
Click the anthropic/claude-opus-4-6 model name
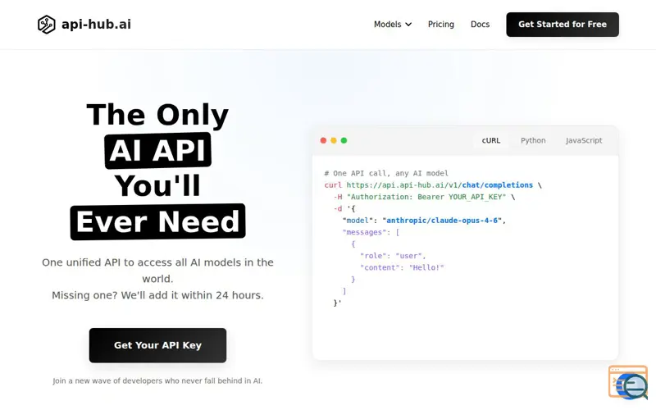442,221
